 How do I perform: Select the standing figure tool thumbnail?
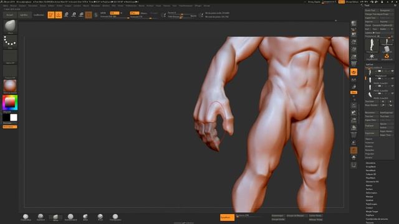pos(372,45)
